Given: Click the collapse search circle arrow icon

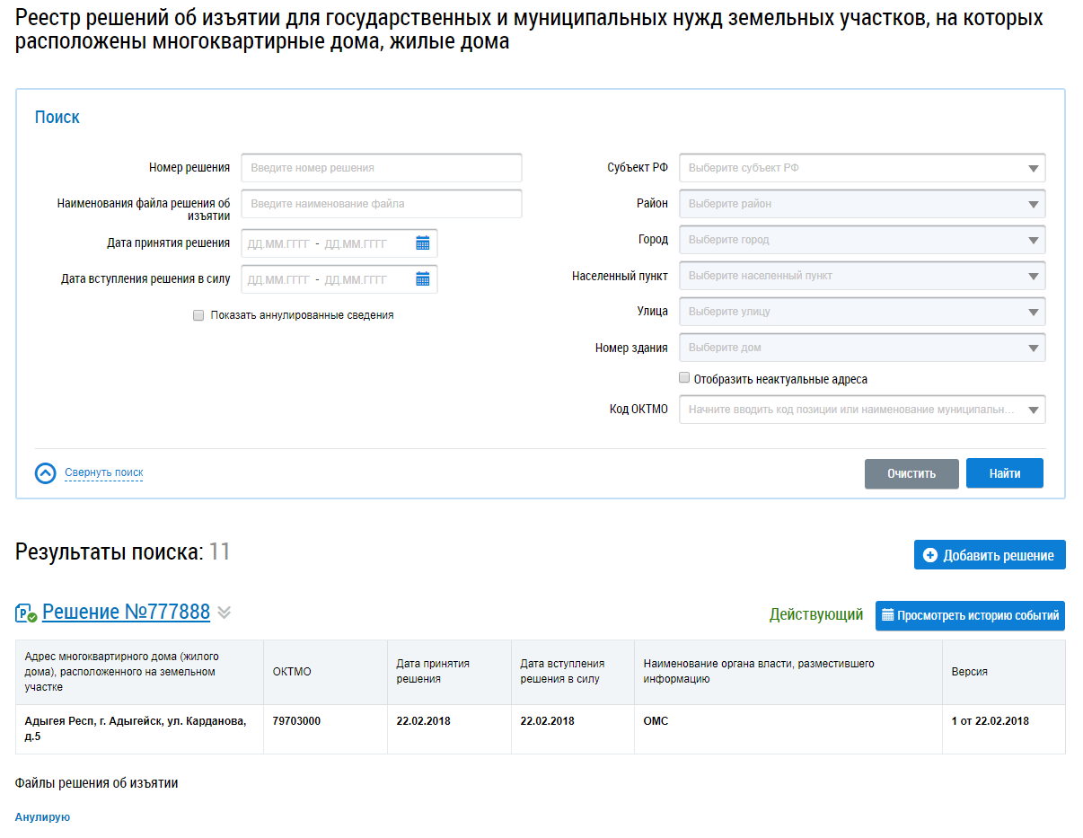Looking at the screenshot, I should click(x=45, y=473).
